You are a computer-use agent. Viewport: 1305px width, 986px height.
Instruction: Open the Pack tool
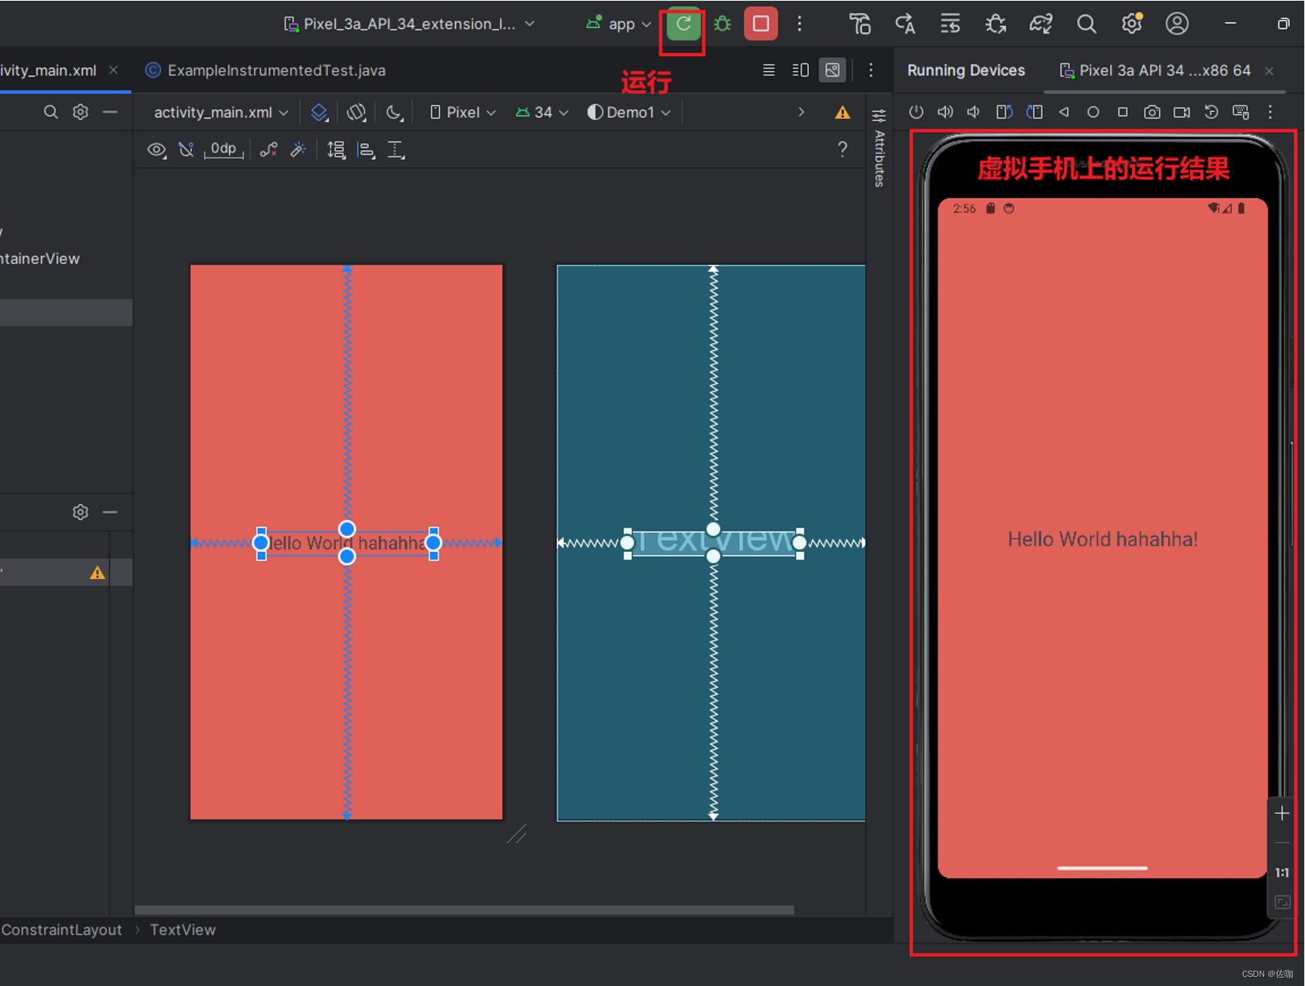click(336, 150)
